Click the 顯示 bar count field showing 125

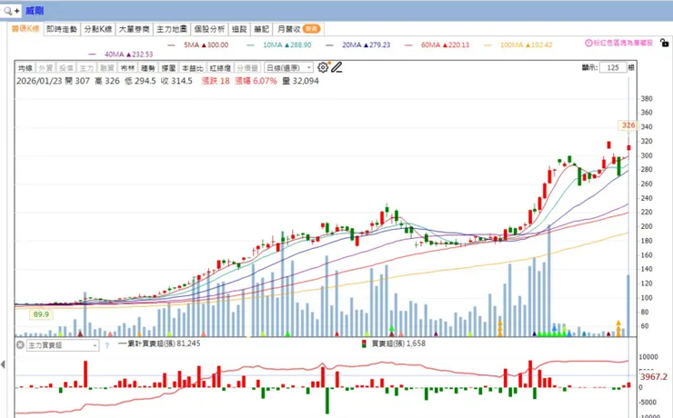(x=613, y=68)
